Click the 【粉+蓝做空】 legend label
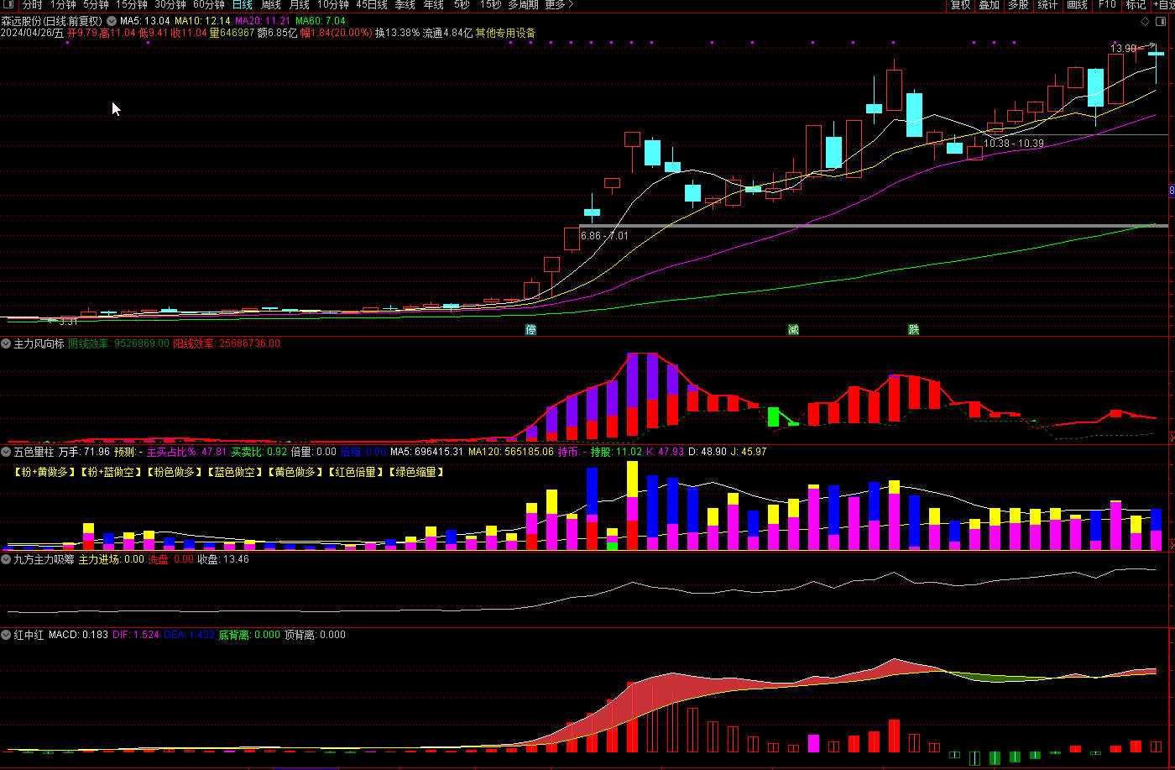Image resolution: width=1175 pixels, height=770 pixels. coord(110,473)
